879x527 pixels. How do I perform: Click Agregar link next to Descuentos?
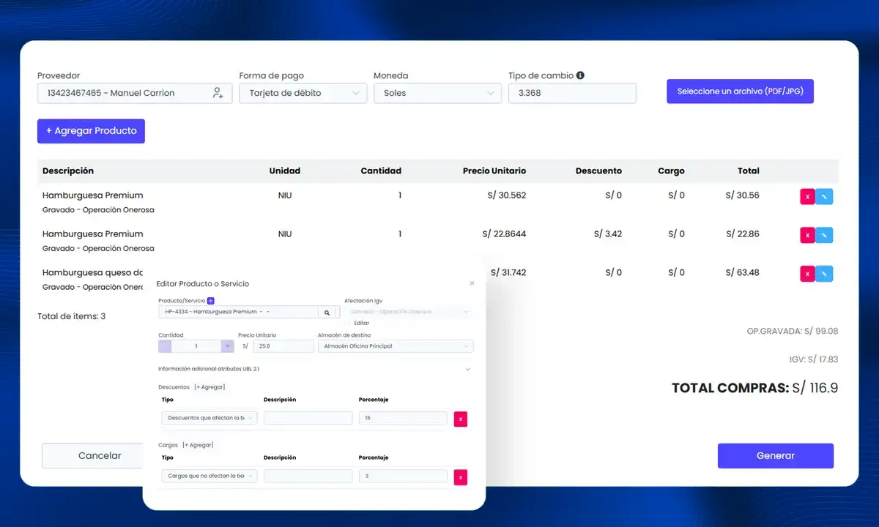pyautogui.click(x=209, y=386)
